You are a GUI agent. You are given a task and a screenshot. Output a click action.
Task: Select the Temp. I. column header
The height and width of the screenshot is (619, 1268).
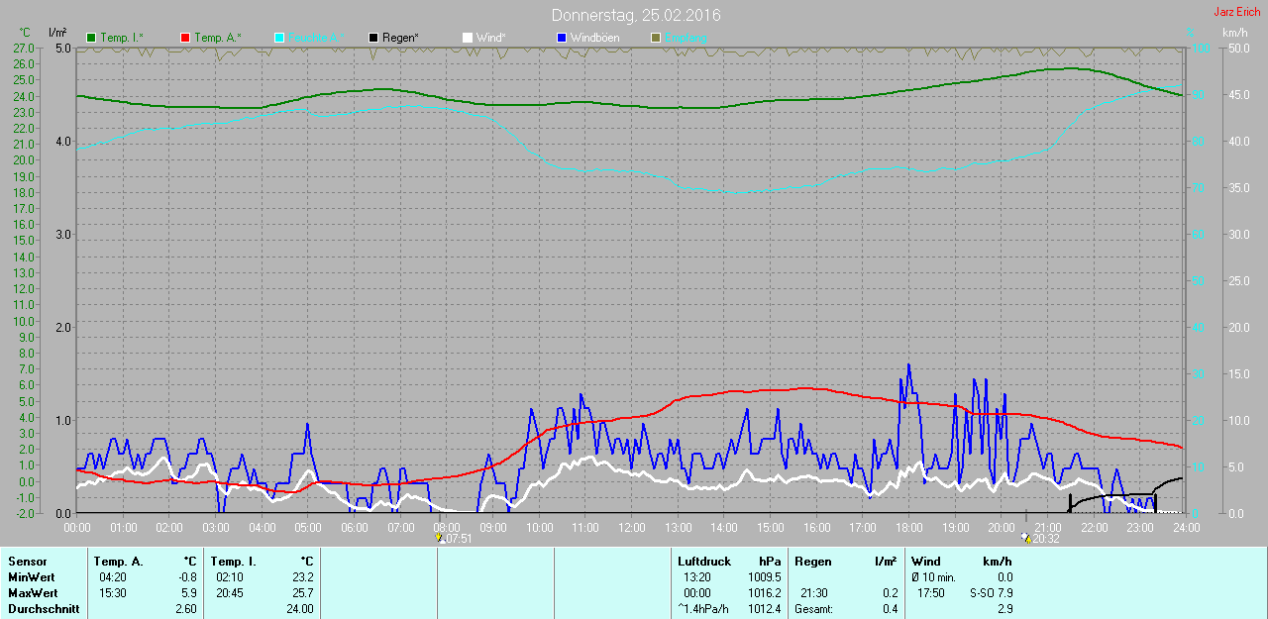[x=233, y=562]
